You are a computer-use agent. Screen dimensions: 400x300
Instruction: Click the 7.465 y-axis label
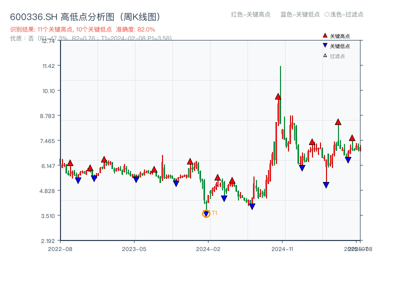tap(47, 141)
